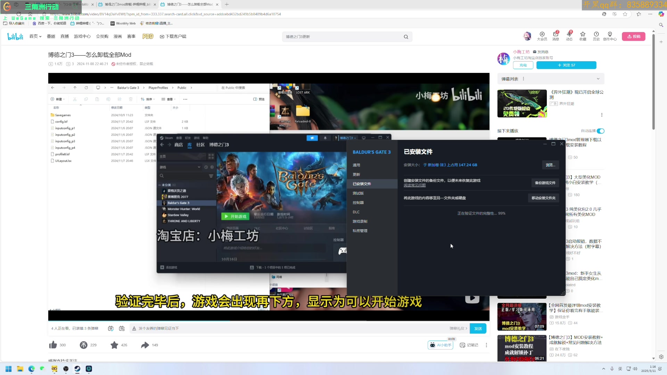667x375 pixels.
Task: Click 发消息 to message the uploader
Action: (x=541, y=52)
